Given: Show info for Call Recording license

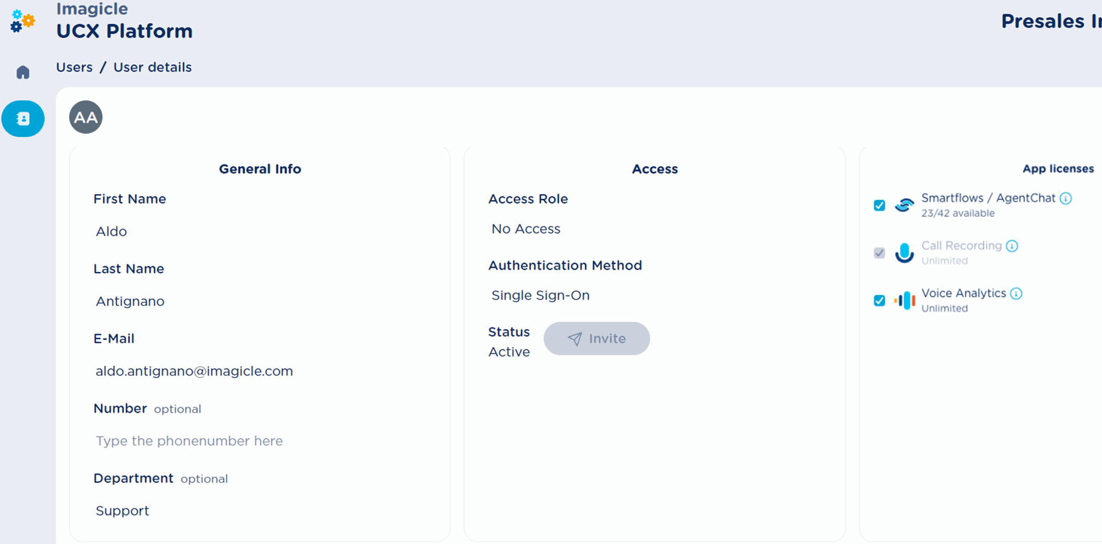Looking at the screenshot, I should [1012, 246].
